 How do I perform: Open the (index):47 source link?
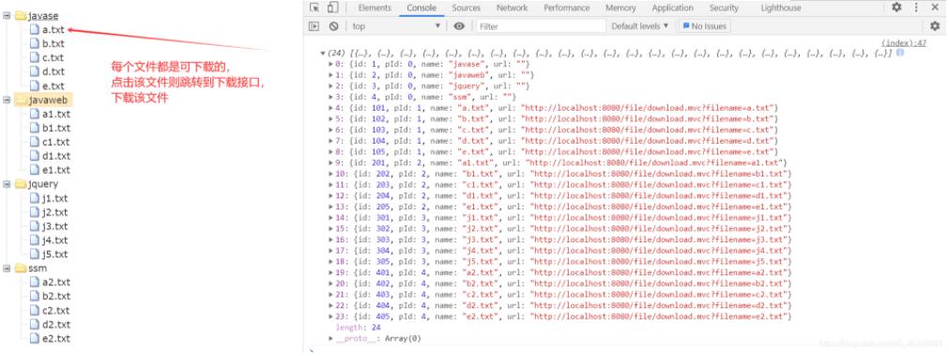(x=904, y=43)
